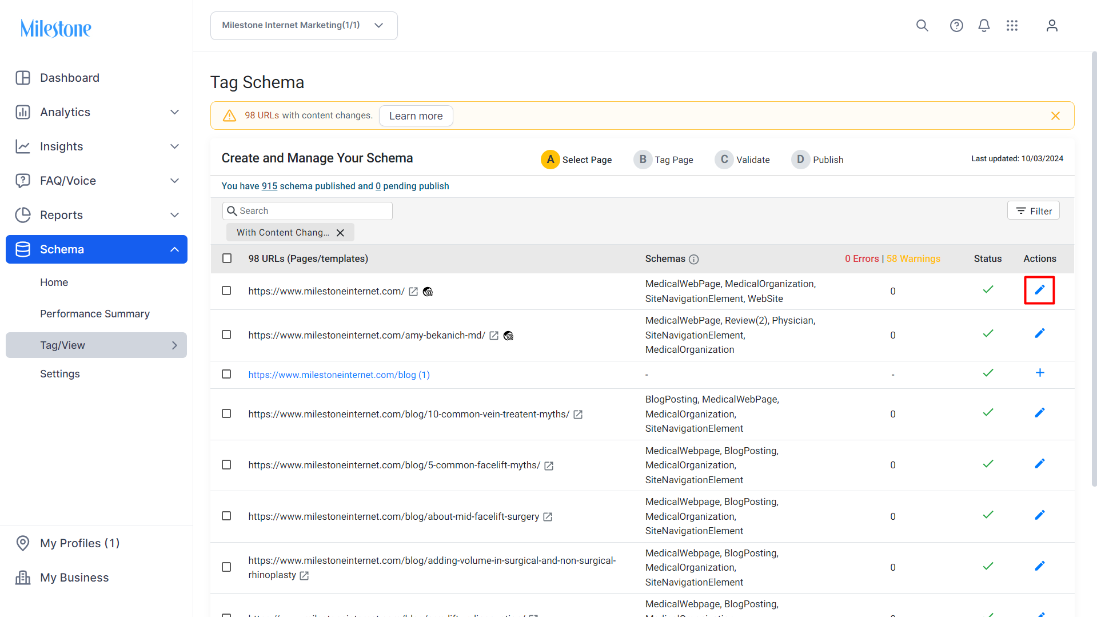Expand the Reports menu chevron
The width and height of the screenshot is (1097, 617).
(175, 215)
